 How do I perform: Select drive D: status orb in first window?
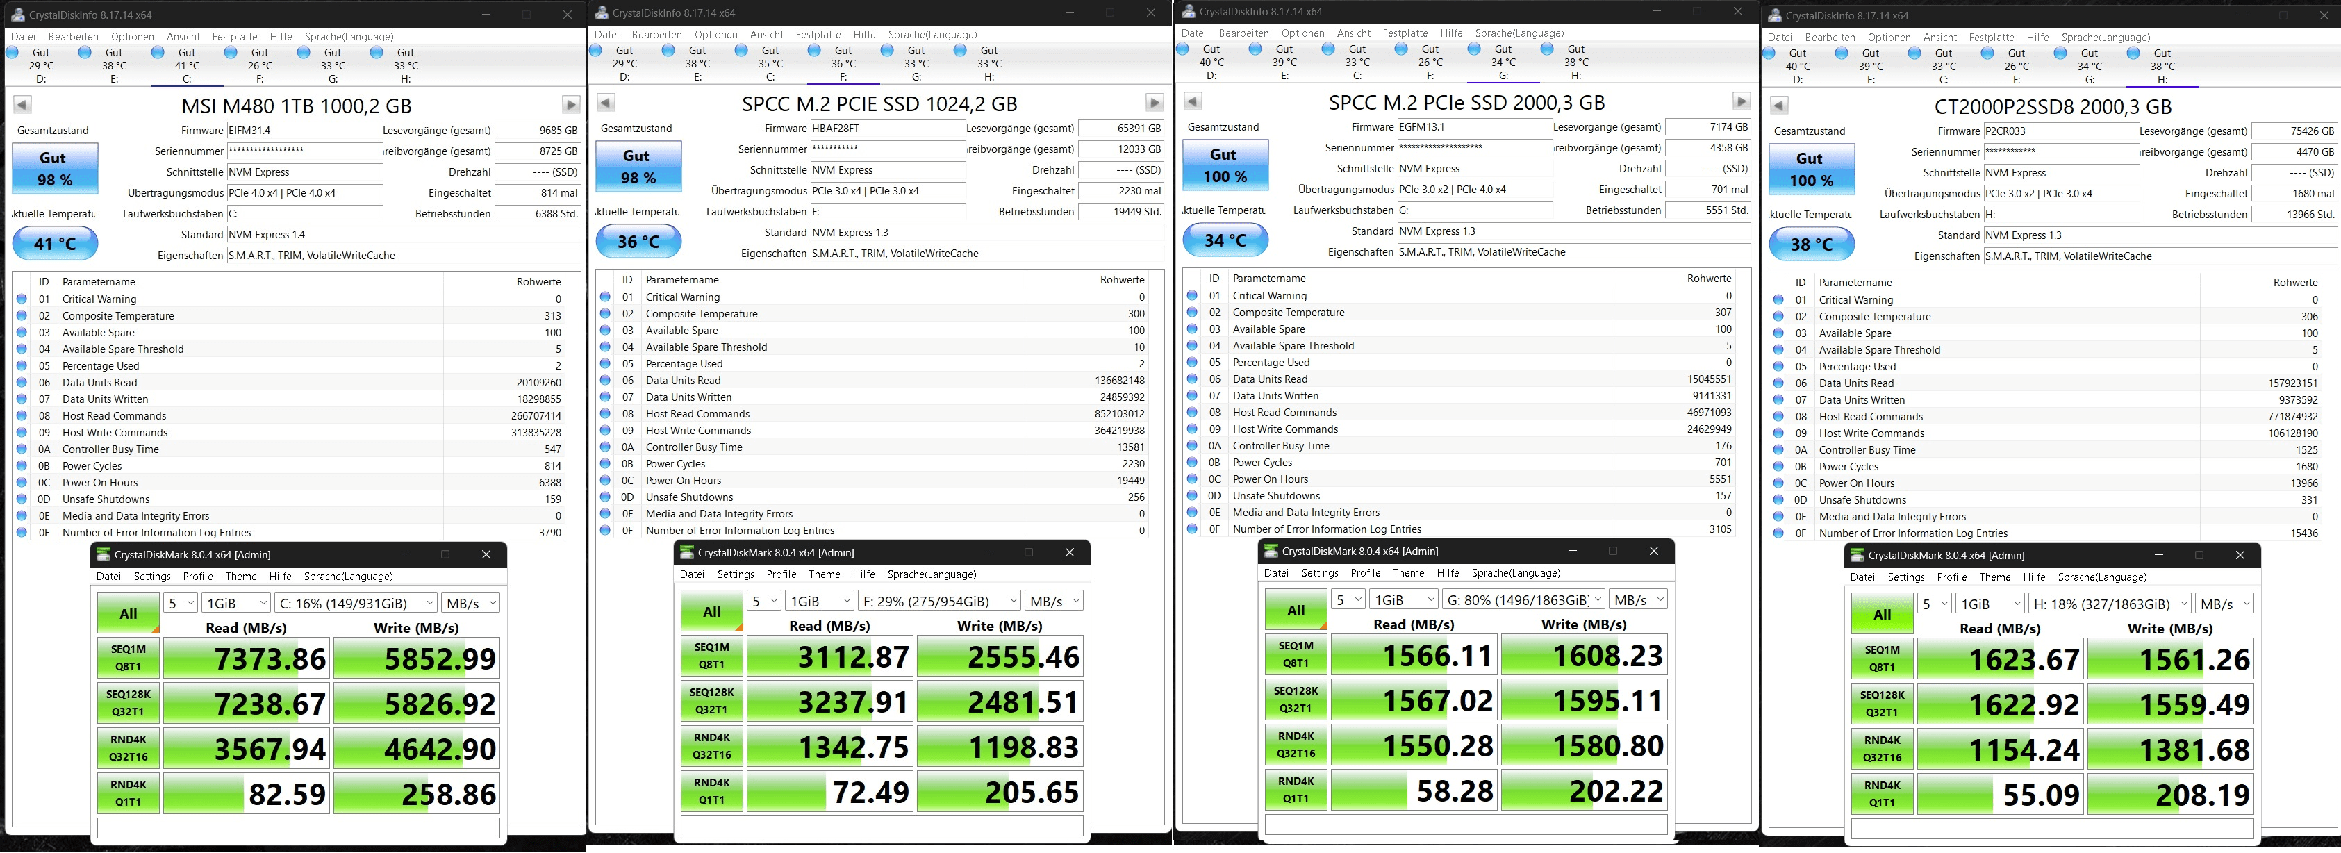click(x=13, y=53)
